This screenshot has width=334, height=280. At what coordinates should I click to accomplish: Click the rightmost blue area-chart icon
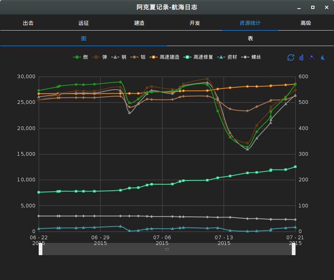coord(322,57)
